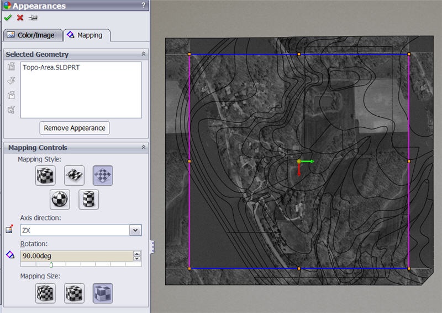Image resolution: width=442 pixels, height=313 pixels.
Task: Select the cylindrical mapping style icon
Action: click(x=88, y=199)
